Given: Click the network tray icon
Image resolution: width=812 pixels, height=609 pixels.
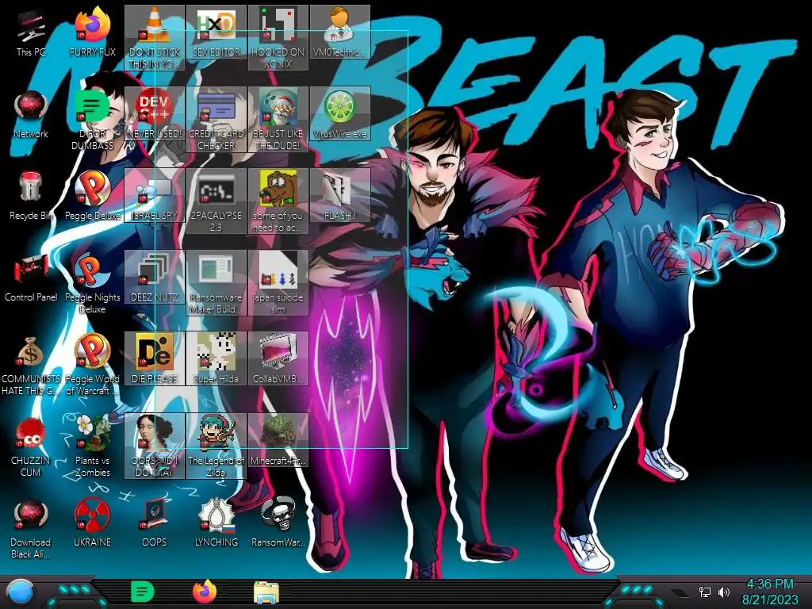Looking at the screenshot, I should coord(705,592).
